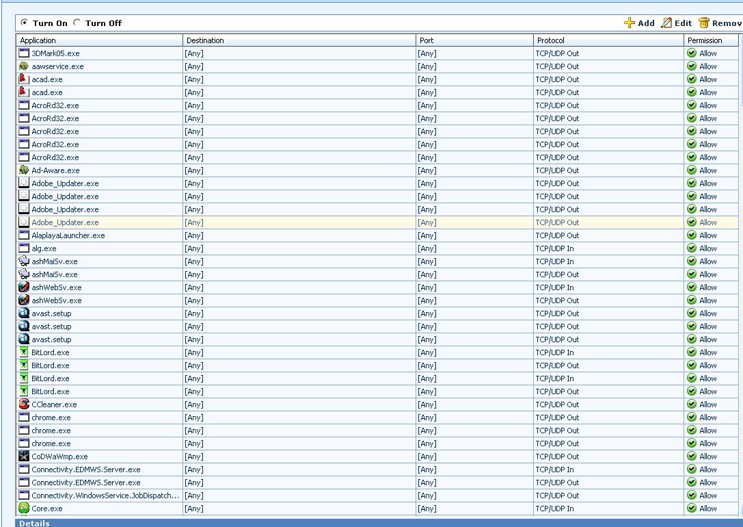
Task: Click green Allow checkmark in Core.exe row
Action: tap(692, 508)
